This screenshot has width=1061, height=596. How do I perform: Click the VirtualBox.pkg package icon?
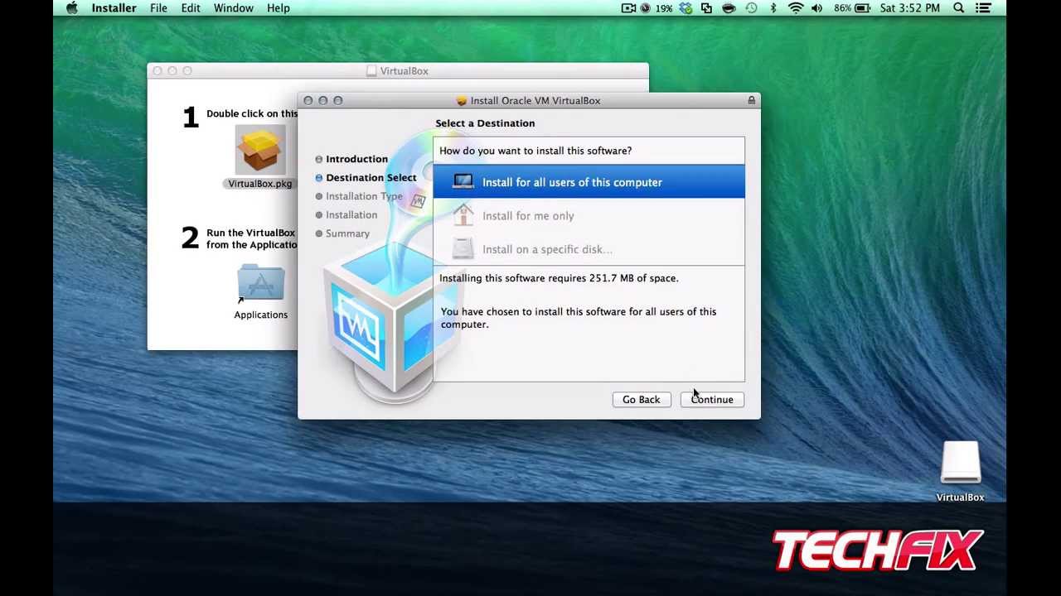click(260, 150)
